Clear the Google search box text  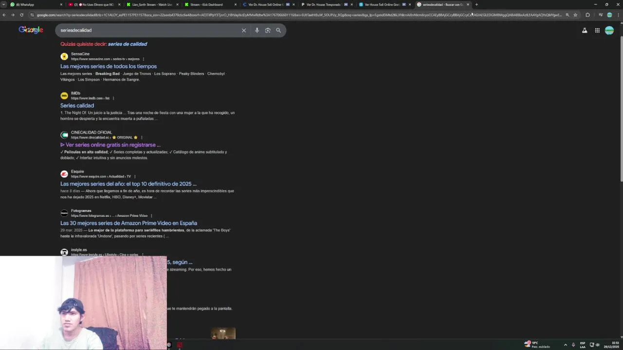(x=244, y=30)
